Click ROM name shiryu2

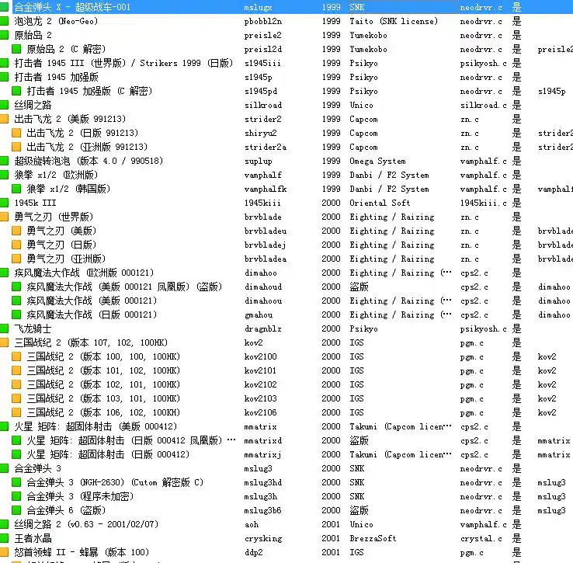click(261, 134)
